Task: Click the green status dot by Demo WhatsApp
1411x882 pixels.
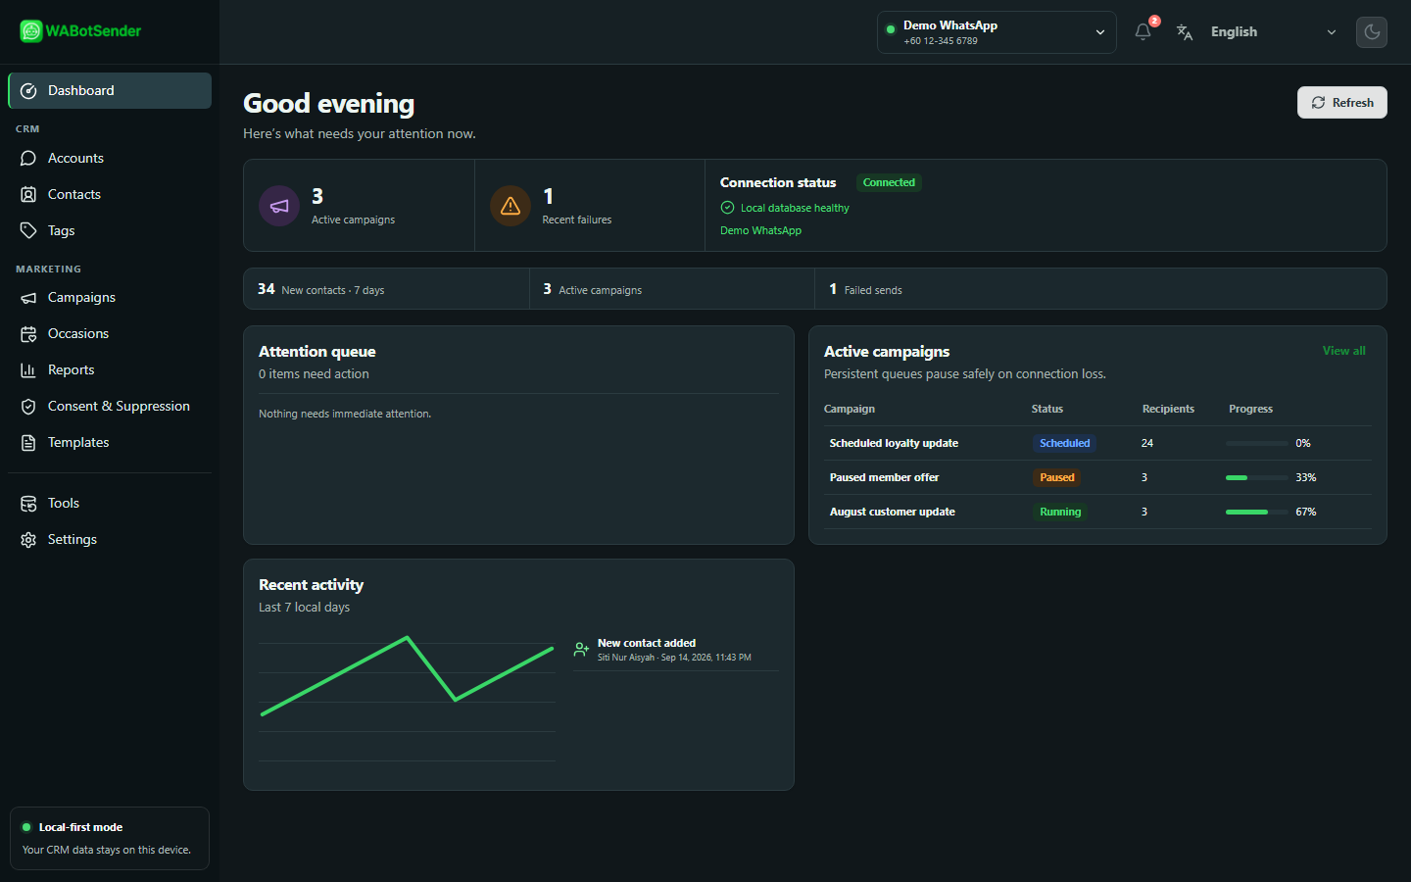Action: point(891,29)
